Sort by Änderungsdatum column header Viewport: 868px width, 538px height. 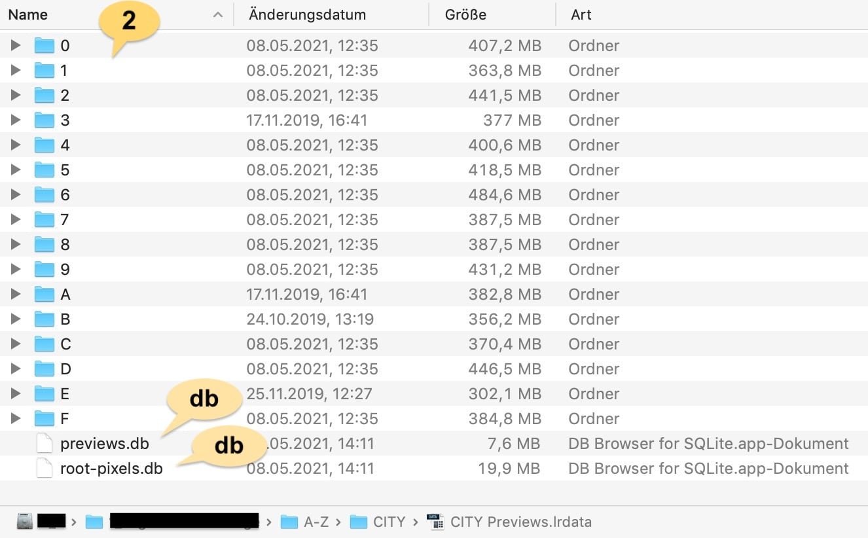coord(307,14)
